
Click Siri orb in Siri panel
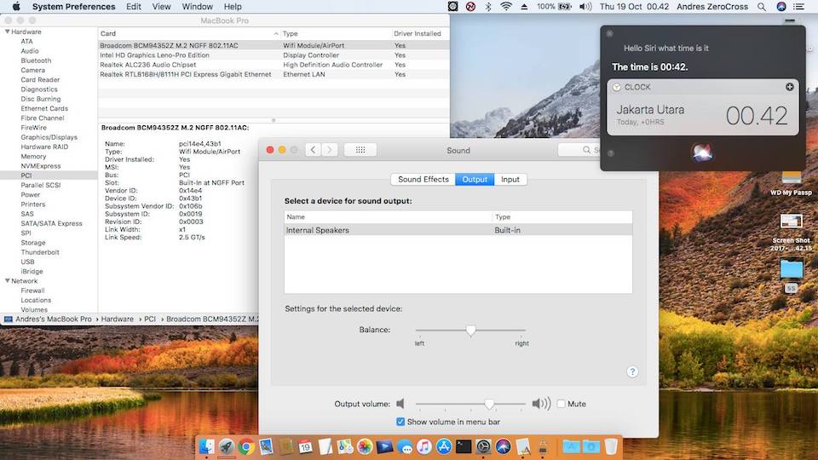(x=702, y=152)
